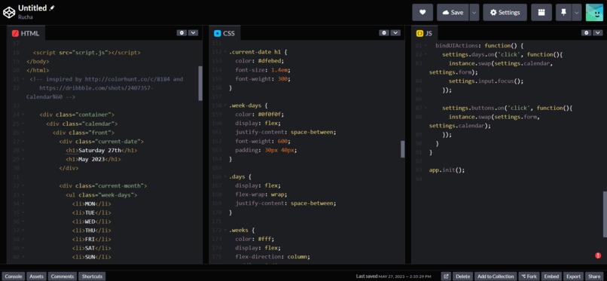Image resolution: width=607 pixels, height=281 pixels.
Task: Fold the bindUIActions function in JS
Action: click(x=426, y=46)
